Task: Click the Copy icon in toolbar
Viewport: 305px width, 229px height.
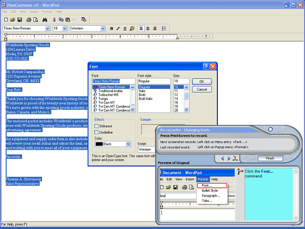Action: coord(61,20)
